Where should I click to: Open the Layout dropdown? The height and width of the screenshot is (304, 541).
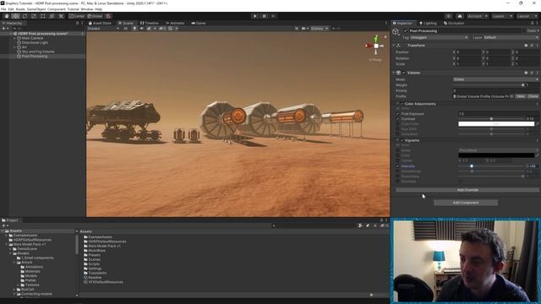(x=527, y=16)
